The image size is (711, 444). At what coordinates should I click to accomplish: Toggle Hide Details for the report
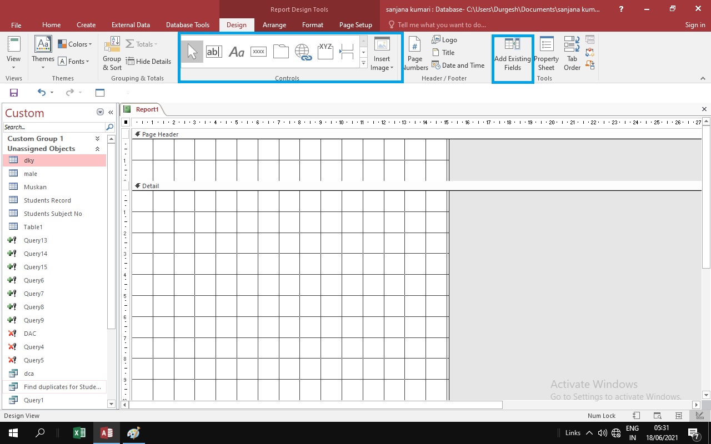pyautogui.click(x=149, y=61)
